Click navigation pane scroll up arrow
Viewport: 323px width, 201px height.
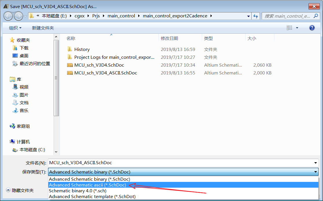56,37
